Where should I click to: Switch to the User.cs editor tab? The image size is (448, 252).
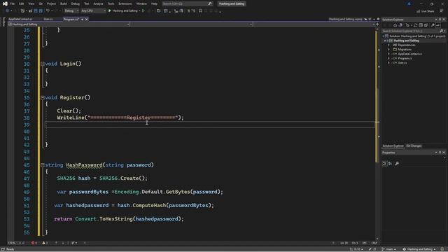48,19
